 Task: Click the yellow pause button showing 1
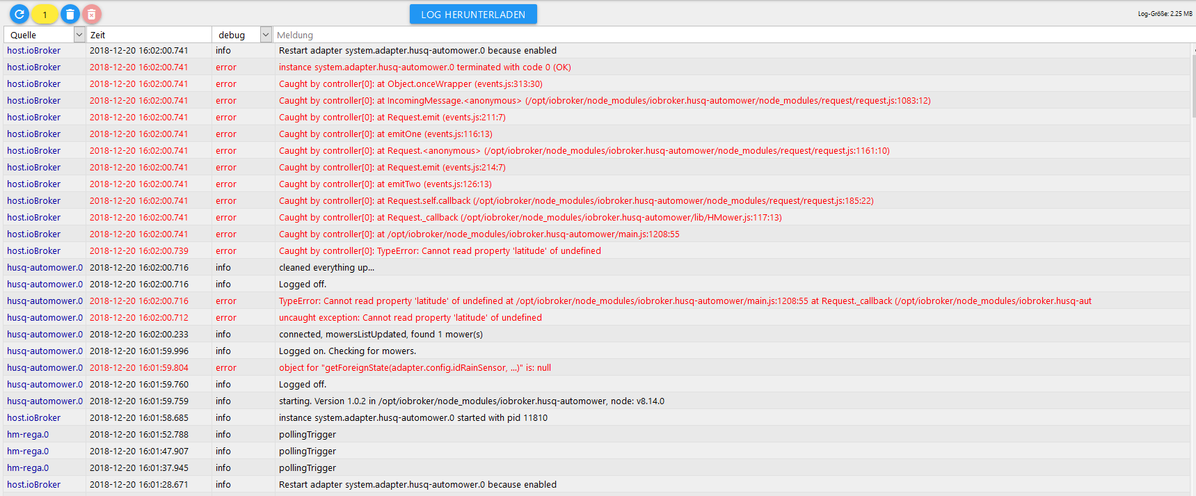[45, 14]
